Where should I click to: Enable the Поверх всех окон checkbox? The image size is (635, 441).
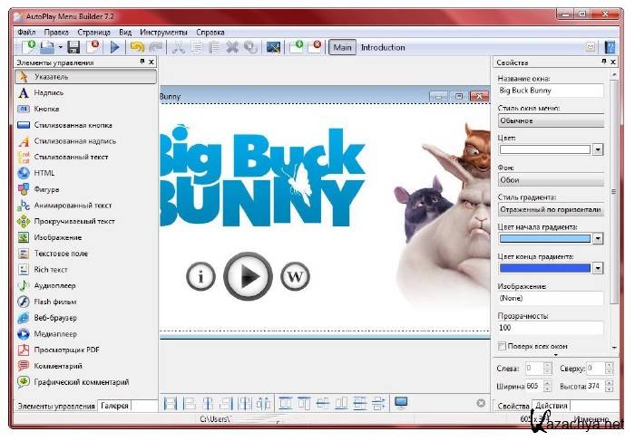pos(503,346)
